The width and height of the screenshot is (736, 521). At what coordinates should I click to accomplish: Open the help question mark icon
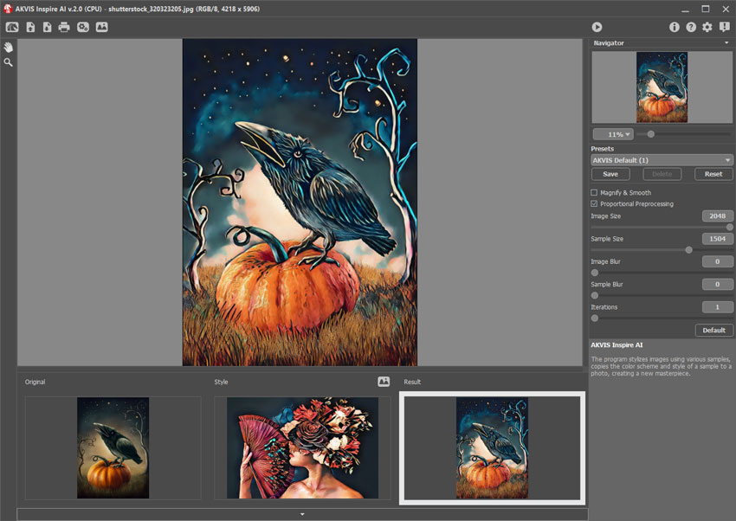coord(691,27)
